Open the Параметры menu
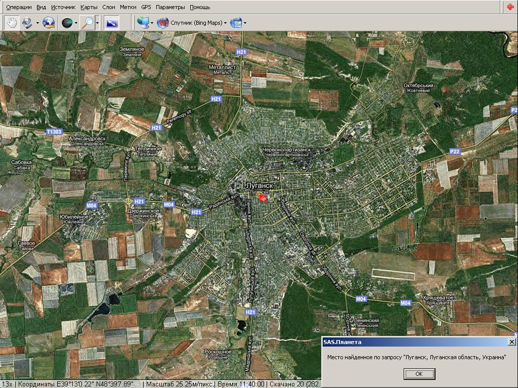Viewport: 518px width, 388px height. click(x=170, y=8)
